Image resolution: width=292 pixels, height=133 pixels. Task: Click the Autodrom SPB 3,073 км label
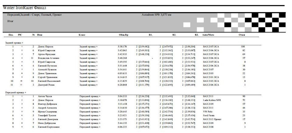[156, 15]
